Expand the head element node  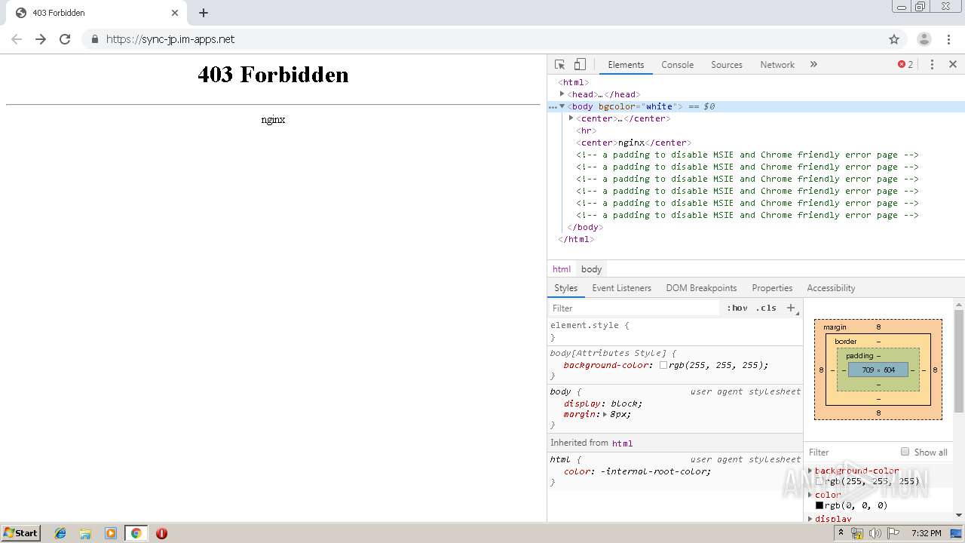(562, 94)
